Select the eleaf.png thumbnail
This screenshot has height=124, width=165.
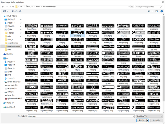tap(31, 47)
